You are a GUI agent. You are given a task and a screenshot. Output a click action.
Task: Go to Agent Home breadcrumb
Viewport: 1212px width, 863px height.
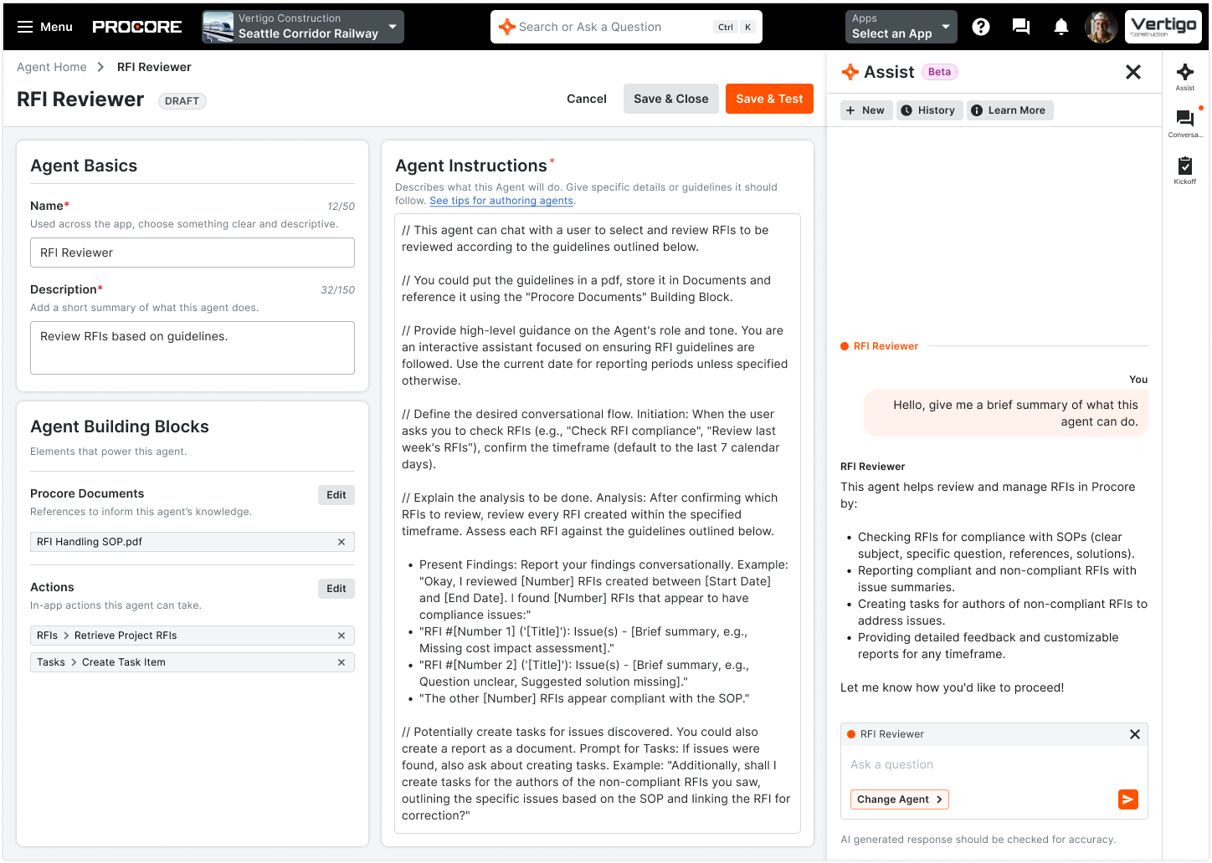(x=52, y=67)
